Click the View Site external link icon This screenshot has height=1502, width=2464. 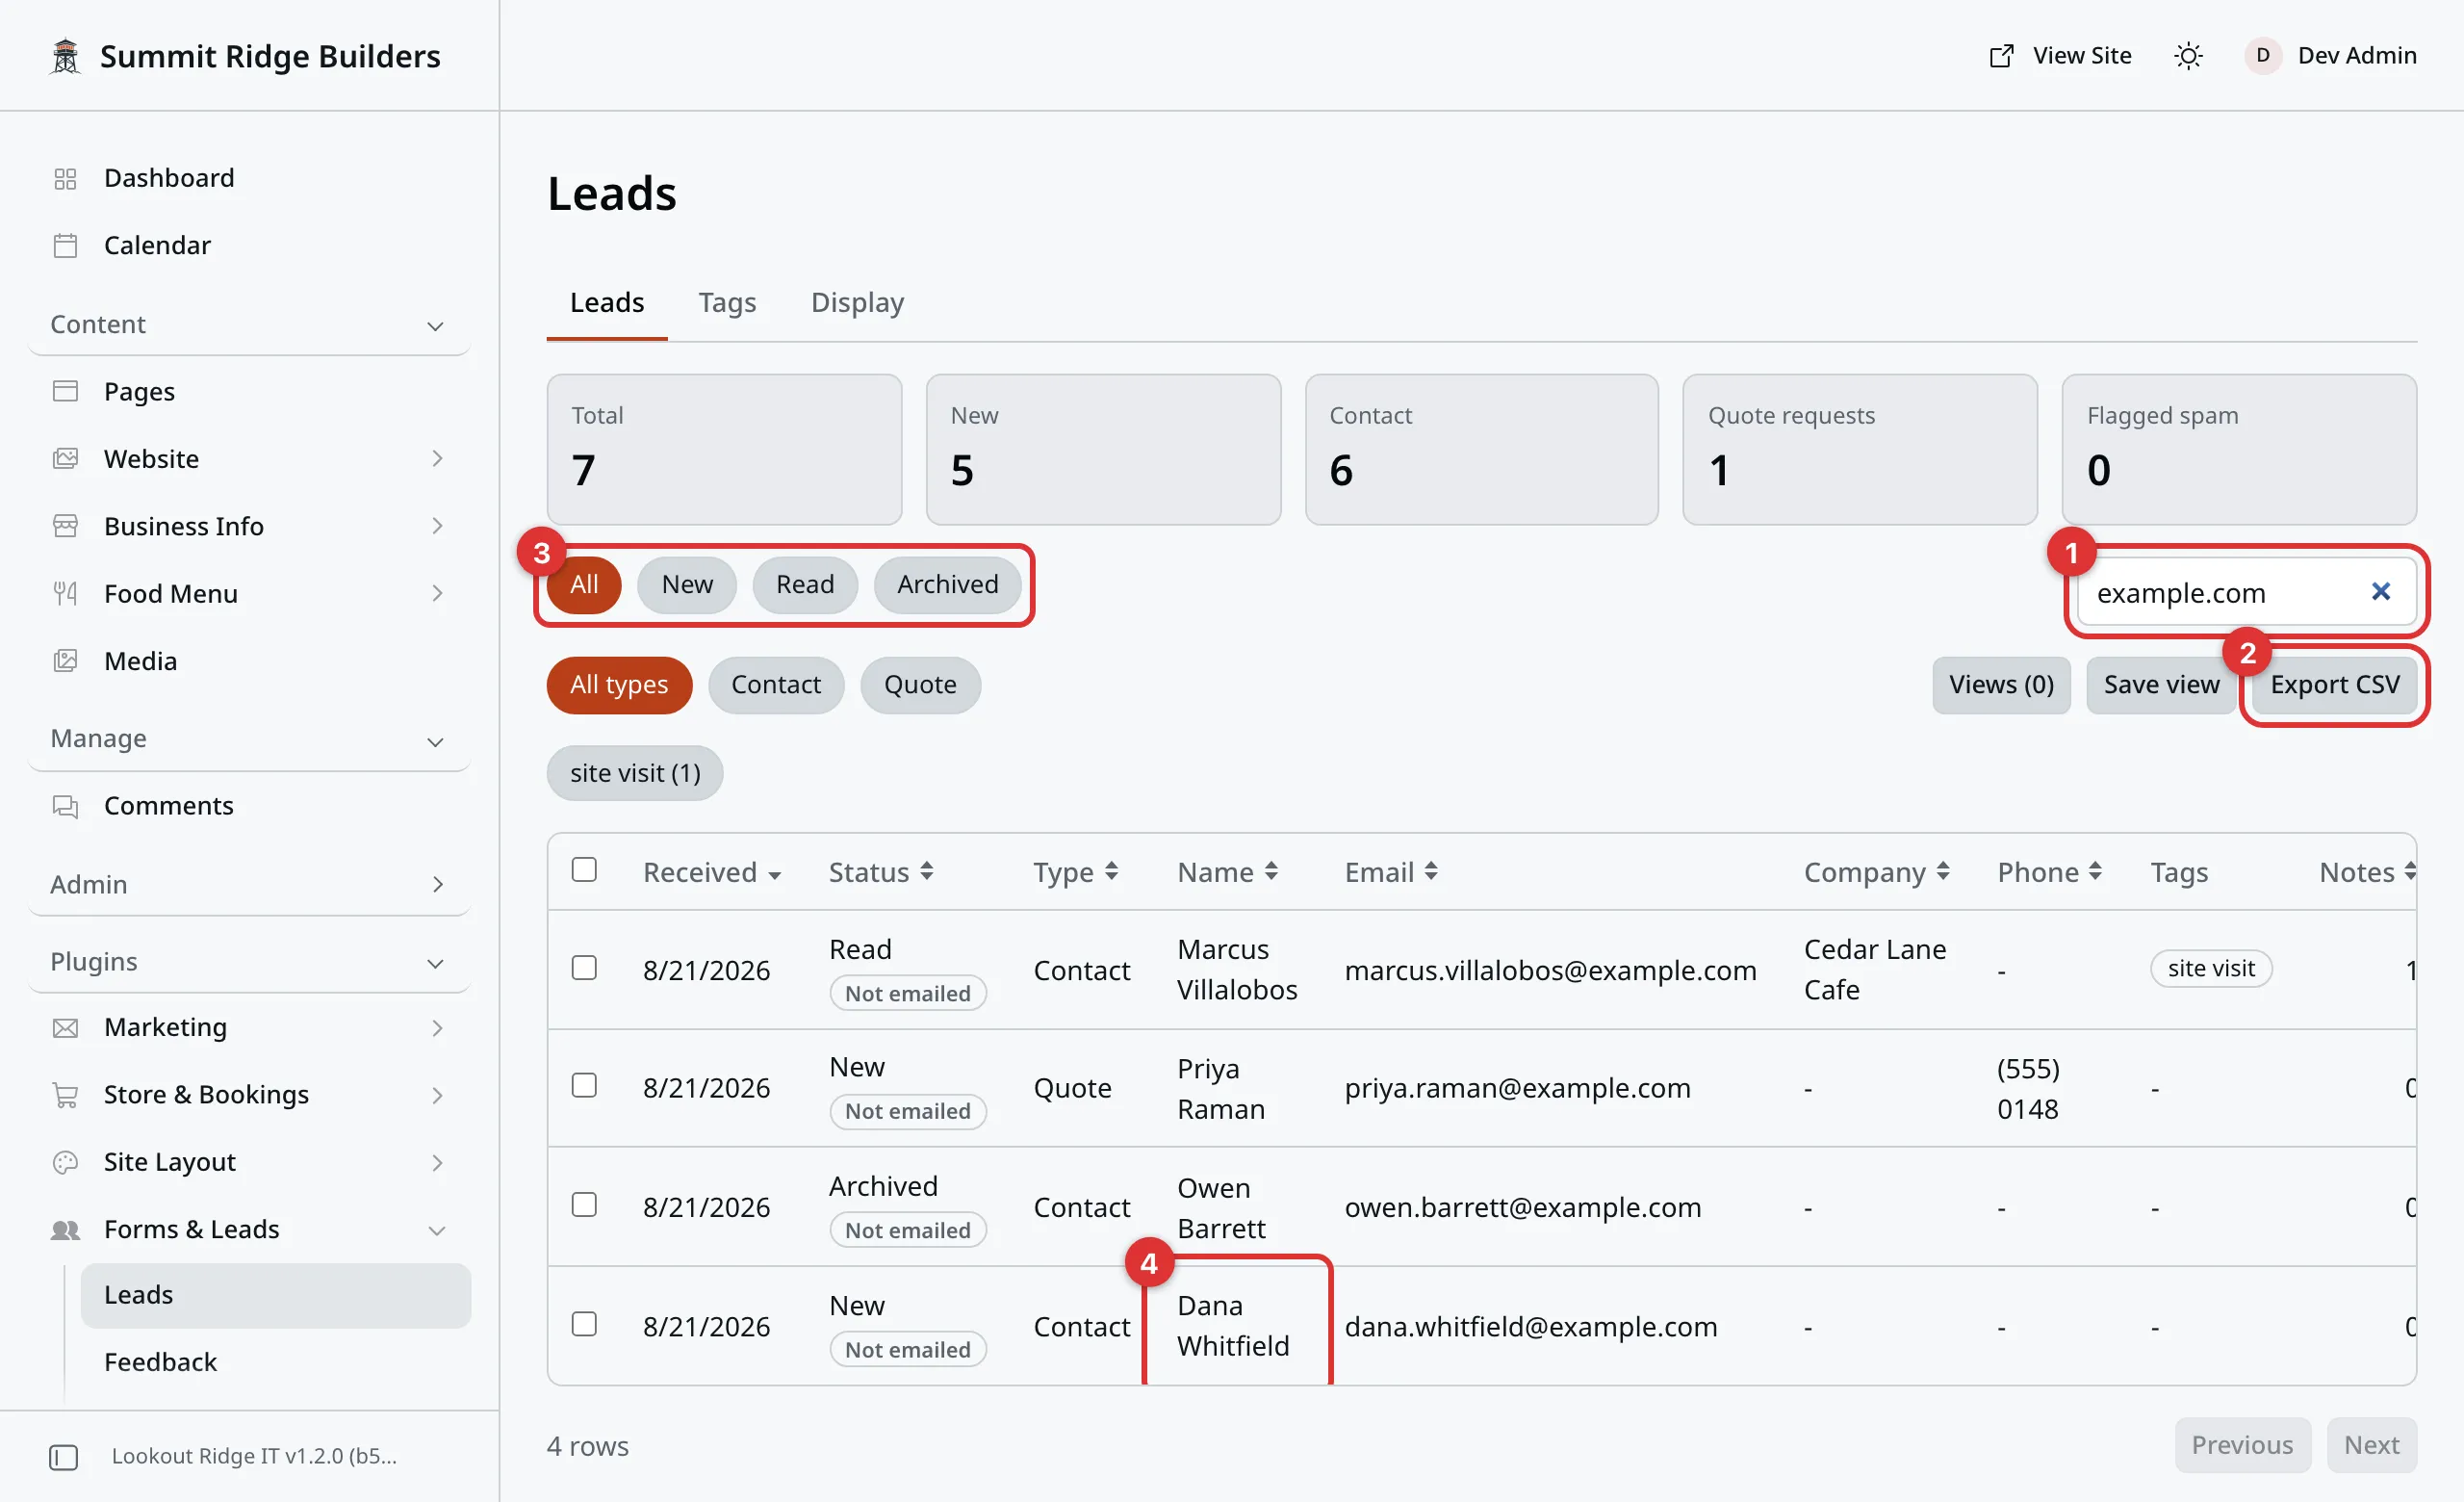pos(2001,56)
